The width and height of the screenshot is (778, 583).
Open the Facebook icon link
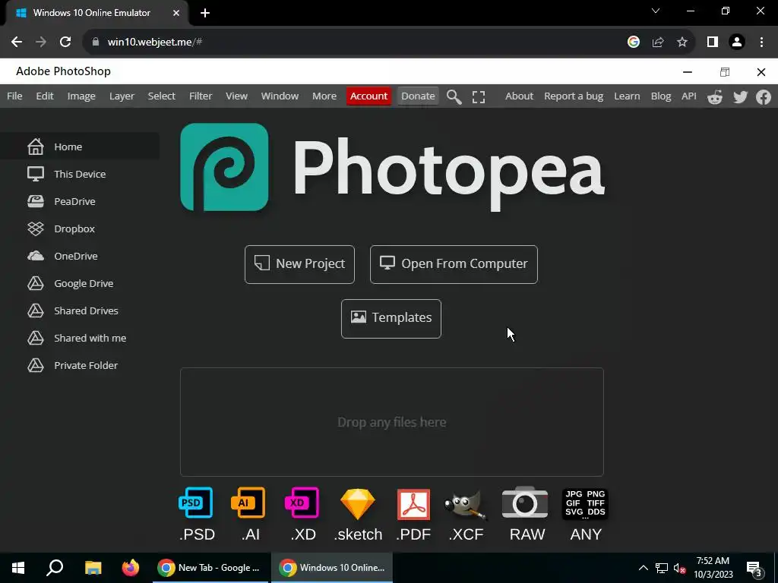click(x=764, y=96)
